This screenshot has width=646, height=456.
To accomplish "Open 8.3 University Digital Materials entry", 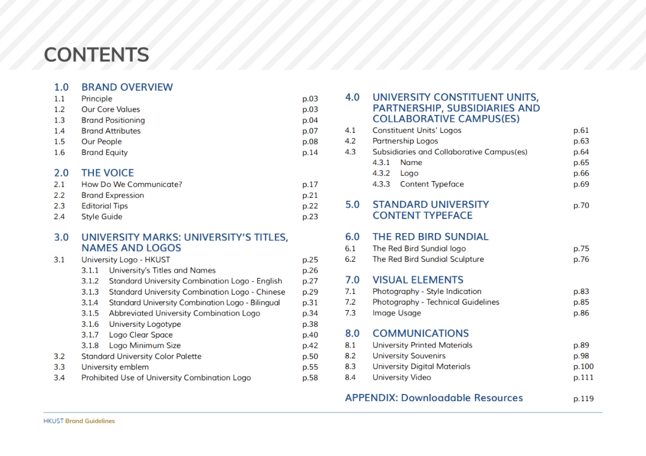I will [421, 367].
